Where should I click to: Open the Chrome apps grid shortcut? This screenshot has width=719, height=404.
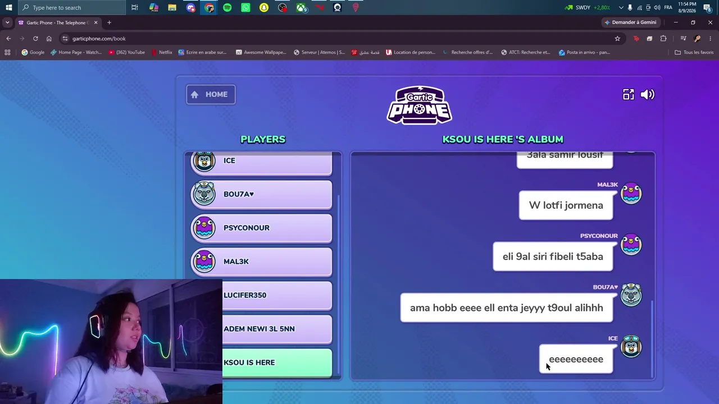tap(7, 52)
